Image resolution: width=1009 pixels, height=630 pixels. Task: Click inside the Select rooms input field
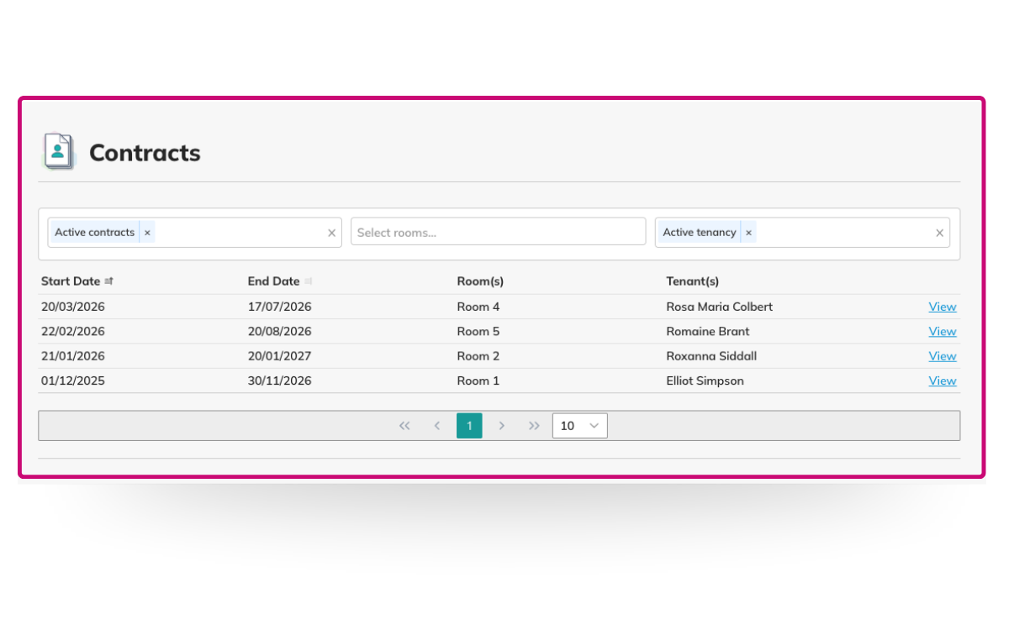498,232
